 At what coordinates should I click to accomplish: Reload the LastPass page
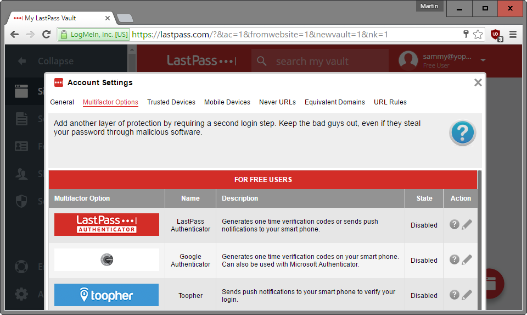tap(46, 34)
